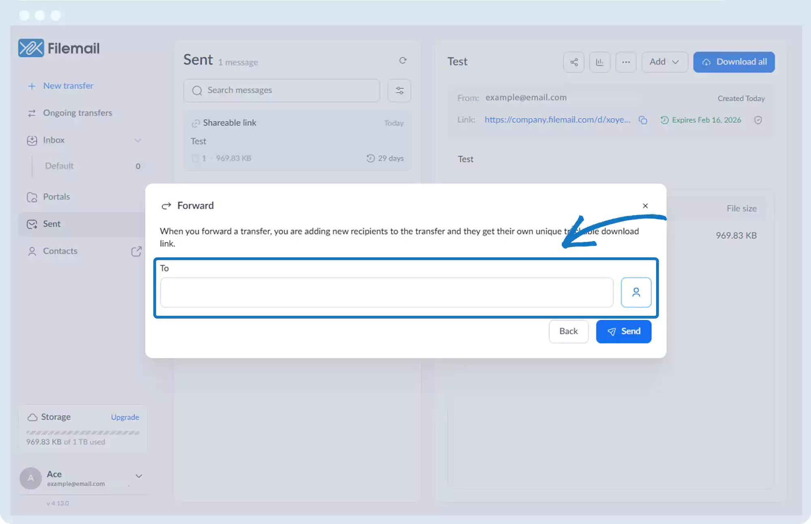The image size is (811, 524).
Task: Copy the transfer link to clipboard
Action: [643, 120]
